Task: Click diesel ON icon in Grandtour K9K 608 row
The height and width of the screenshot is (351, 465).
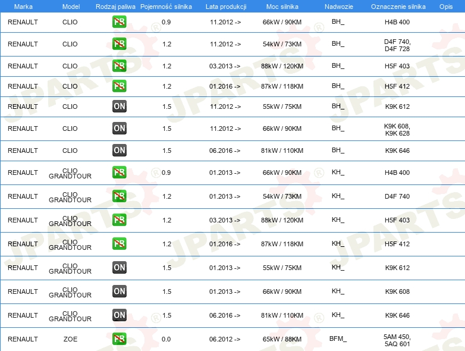Action: [119, 291]
